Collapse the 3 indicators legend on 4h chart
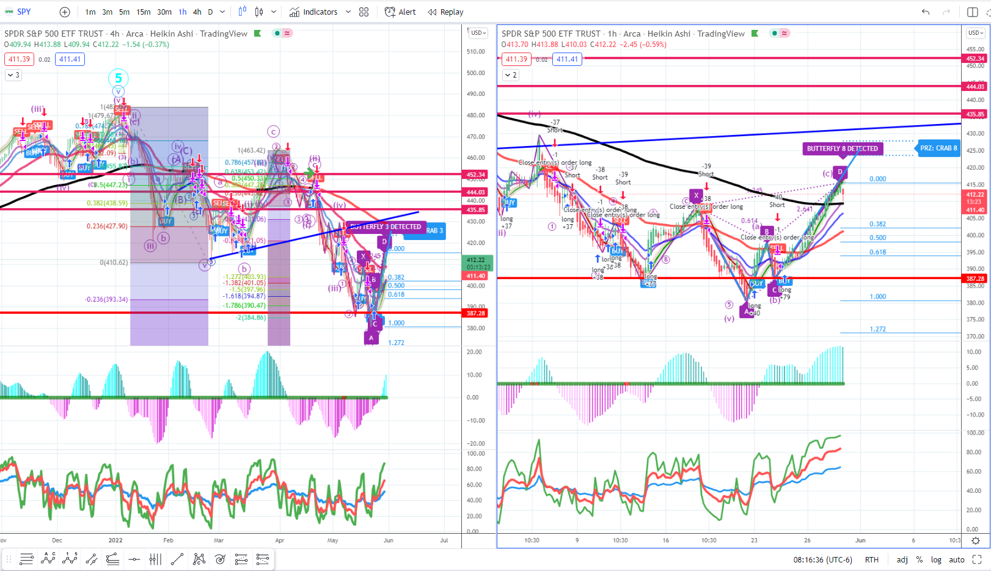The height and width of the screenshot is (571, 991). pyautogui.click(x=13, y=75)
